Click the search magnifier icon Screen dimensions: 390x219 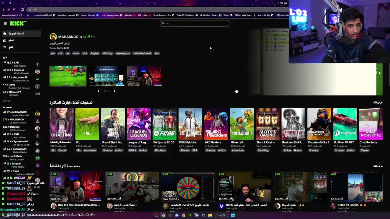coord(163,23)
